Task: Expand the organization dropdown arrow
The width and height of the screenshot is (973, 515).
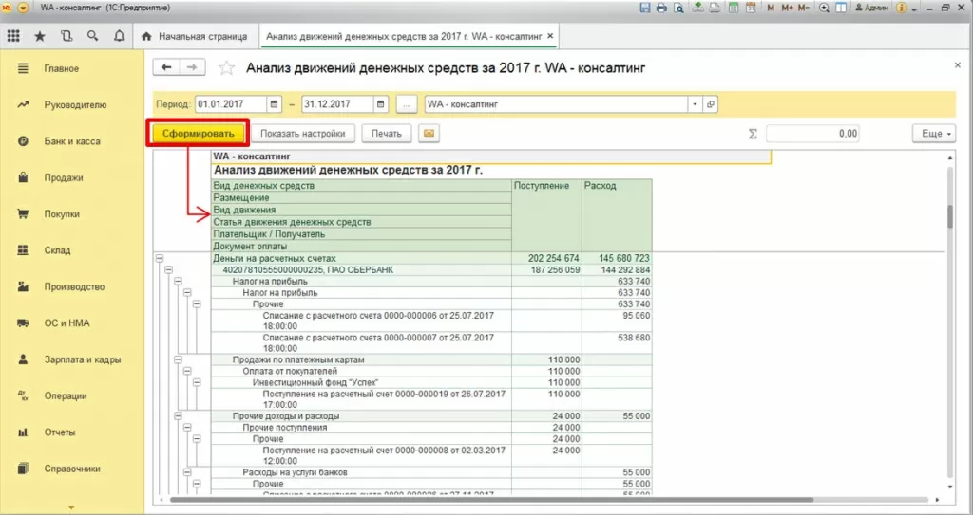Action: [695, 104]
